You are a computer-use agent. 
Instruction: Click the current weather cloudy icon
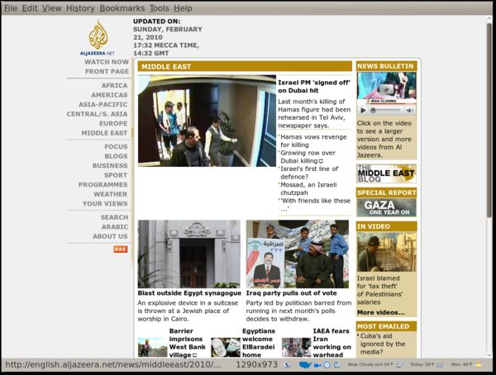[399, 365]
